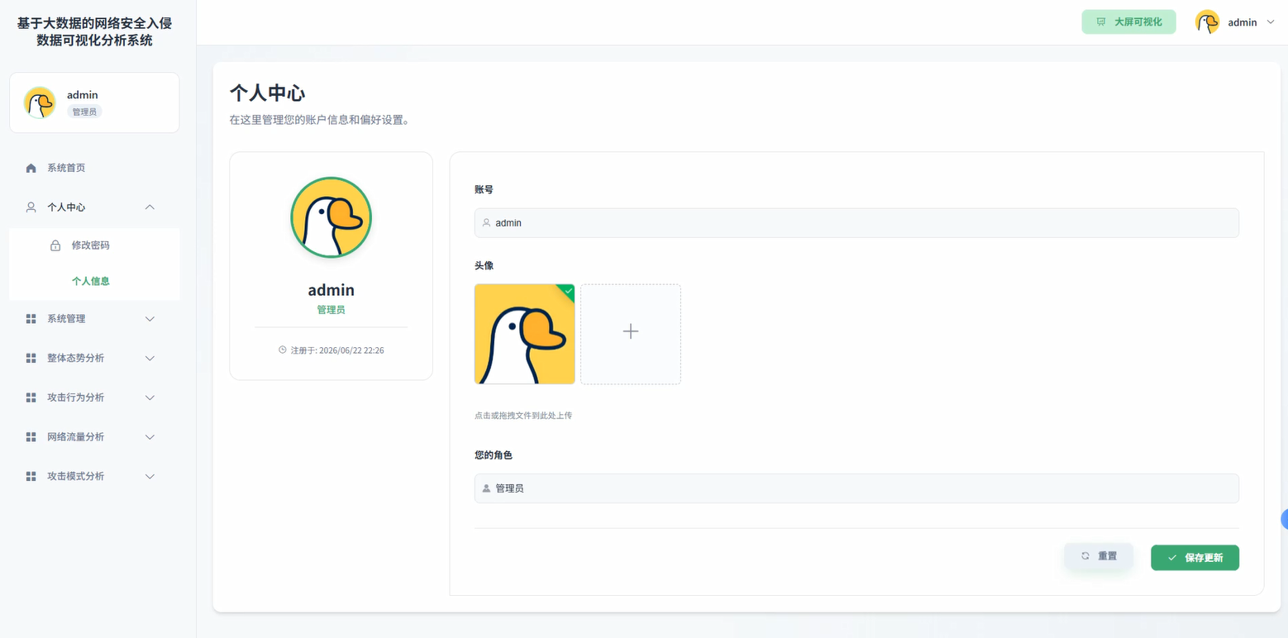The image size is (1288, 638).
Task: Click the 个人中心 page heading
Action: click(267, 93)
